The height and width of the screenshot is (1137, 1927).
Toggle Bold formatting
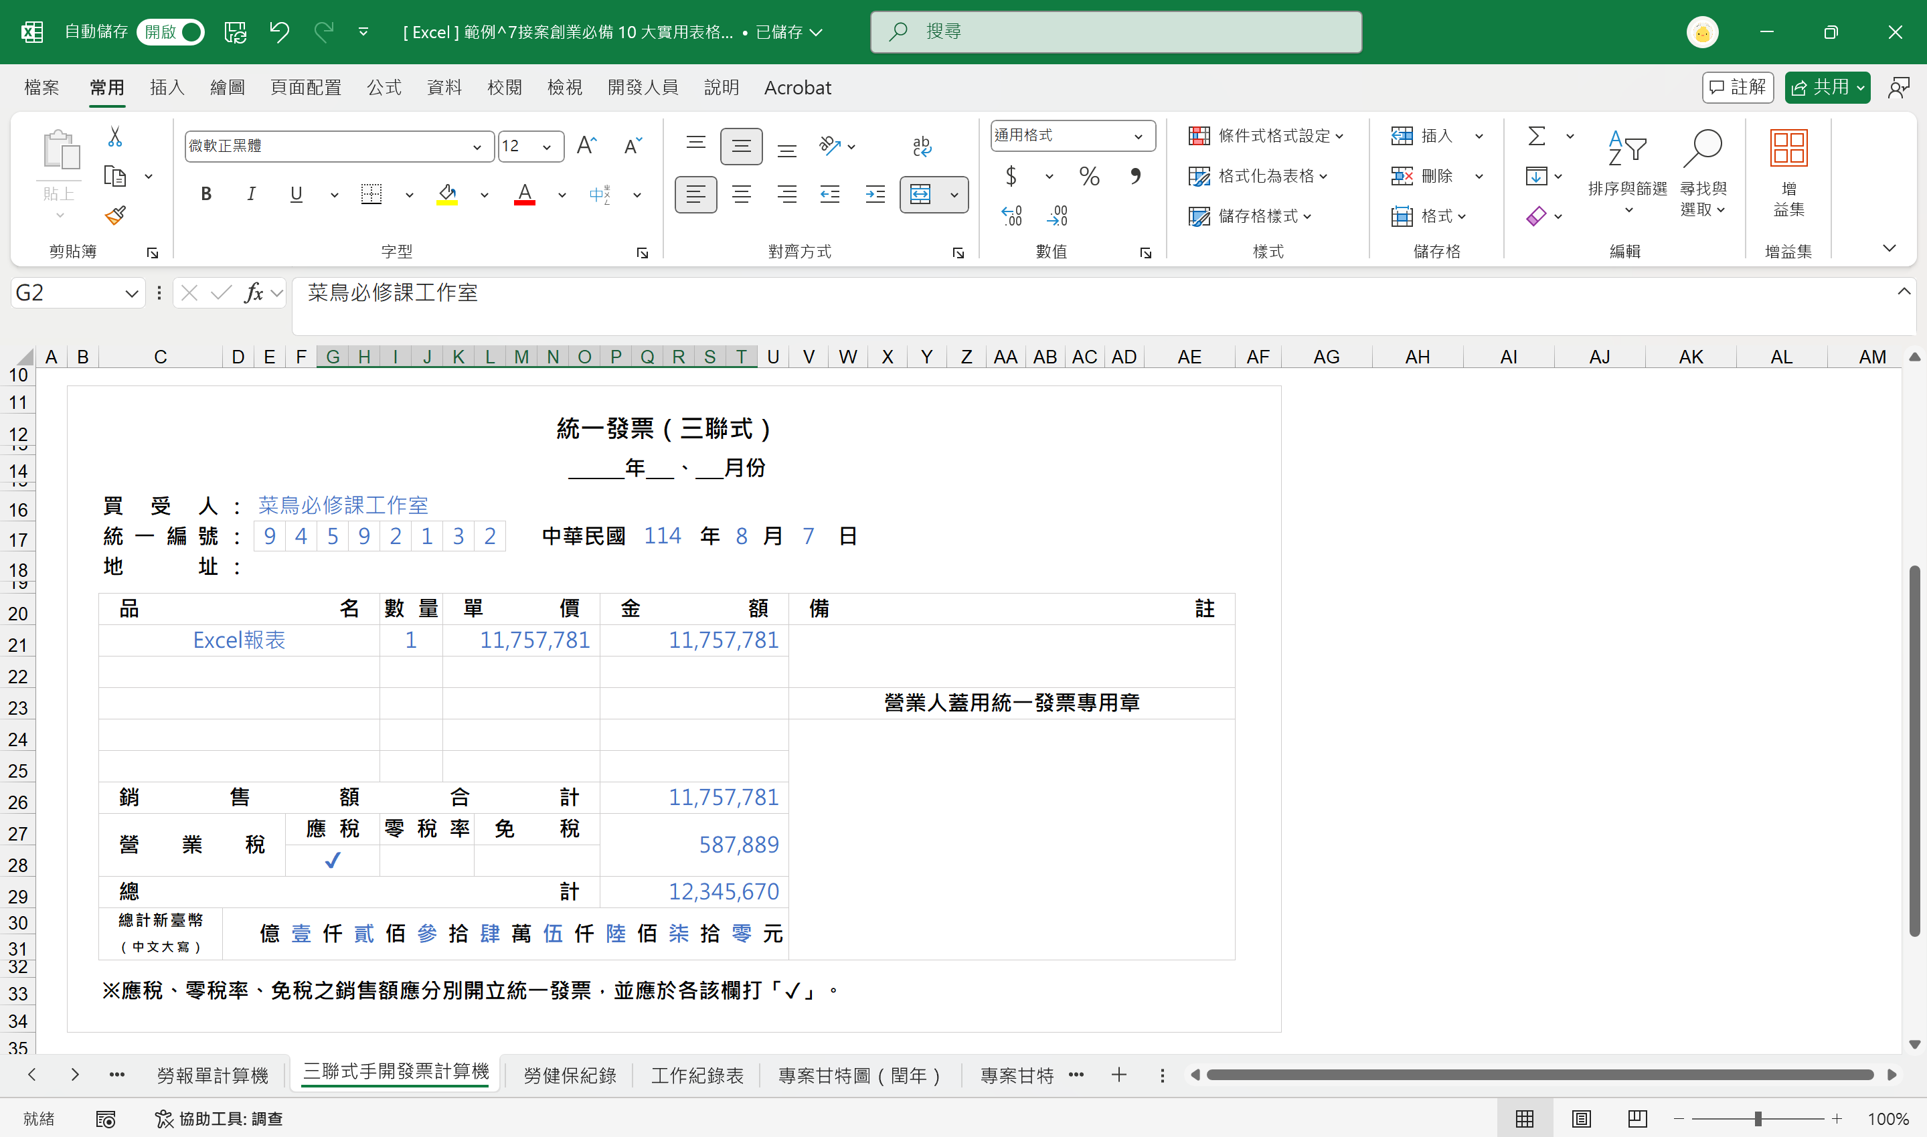[206, 195]
